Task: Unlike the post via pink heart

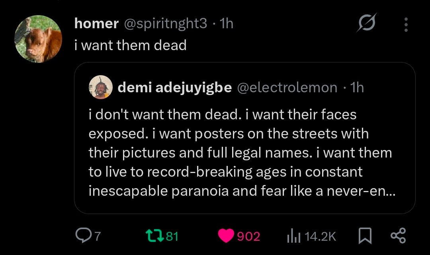Action: (x=227, y=236)
